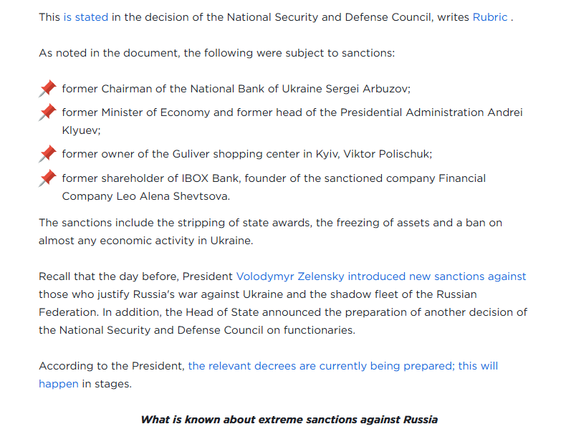
Task: Click the "What is known about extreme sanctions" heading
Action: pyautogui.click(x=289, y=420)
